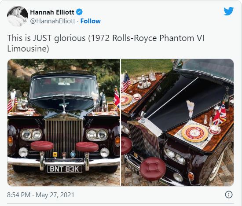Click the Twitter bird logo

pos(228,11)
